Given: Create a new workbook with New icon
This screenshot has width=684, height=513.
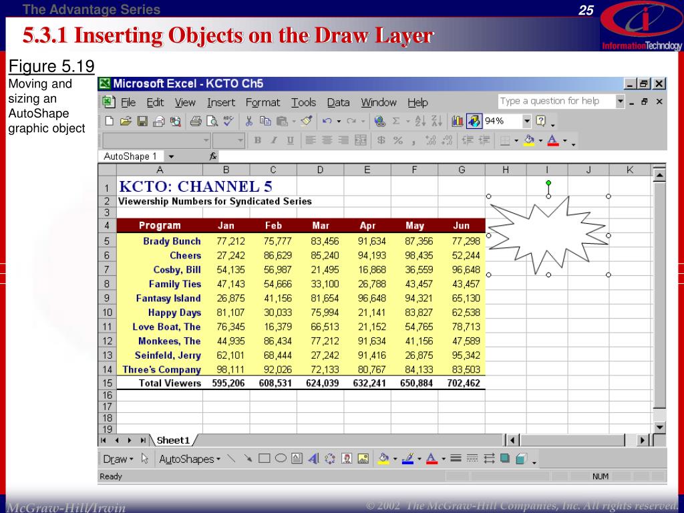Looking at the screenshot, I should tap(110, 121).
